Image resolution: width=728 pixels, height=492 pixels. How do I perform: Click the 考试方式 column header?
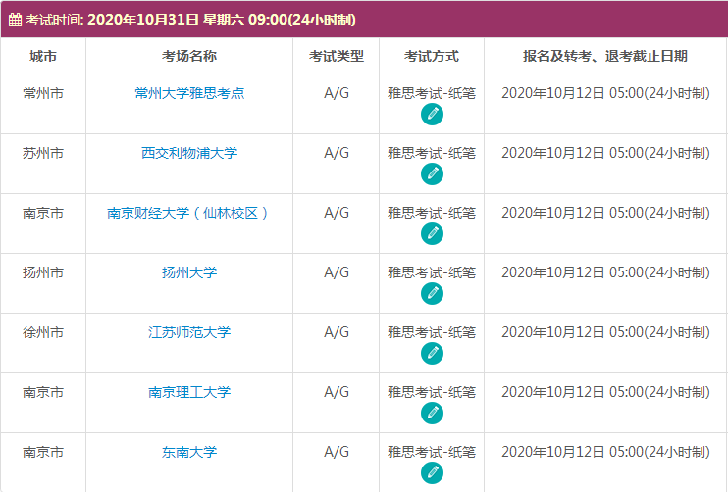(x=432, y=56)
